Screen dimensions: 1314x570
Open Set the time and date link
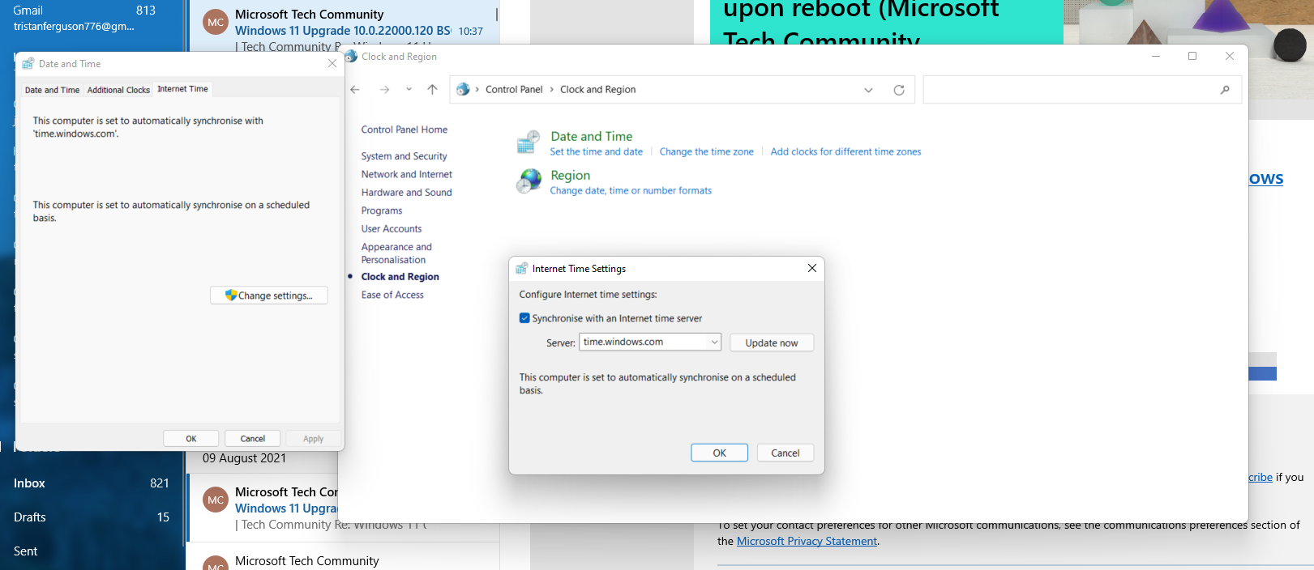(x=597, y=152)
